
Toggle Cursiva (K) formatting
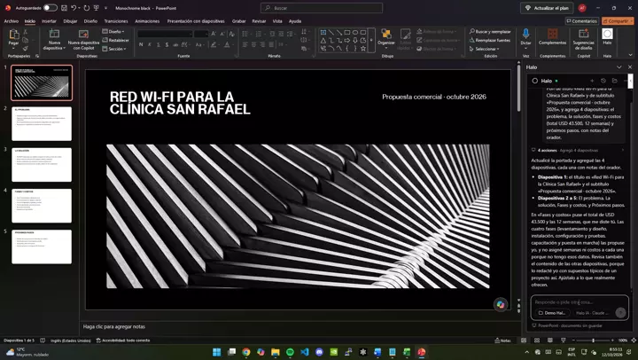click(150, 44)
